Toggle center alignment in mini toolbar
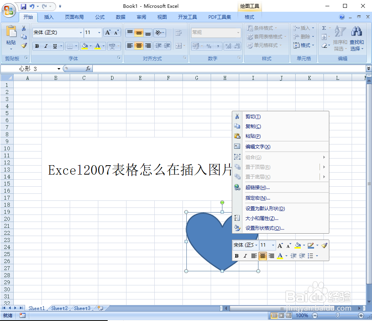Viewport: 372px width, 321px height. pyautogui.click(x=263, y=256)
